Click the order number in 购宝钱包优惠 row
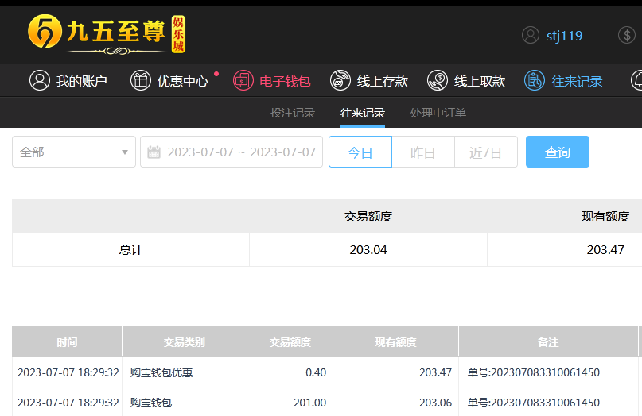The image size is (642, 416). point(534,372)
